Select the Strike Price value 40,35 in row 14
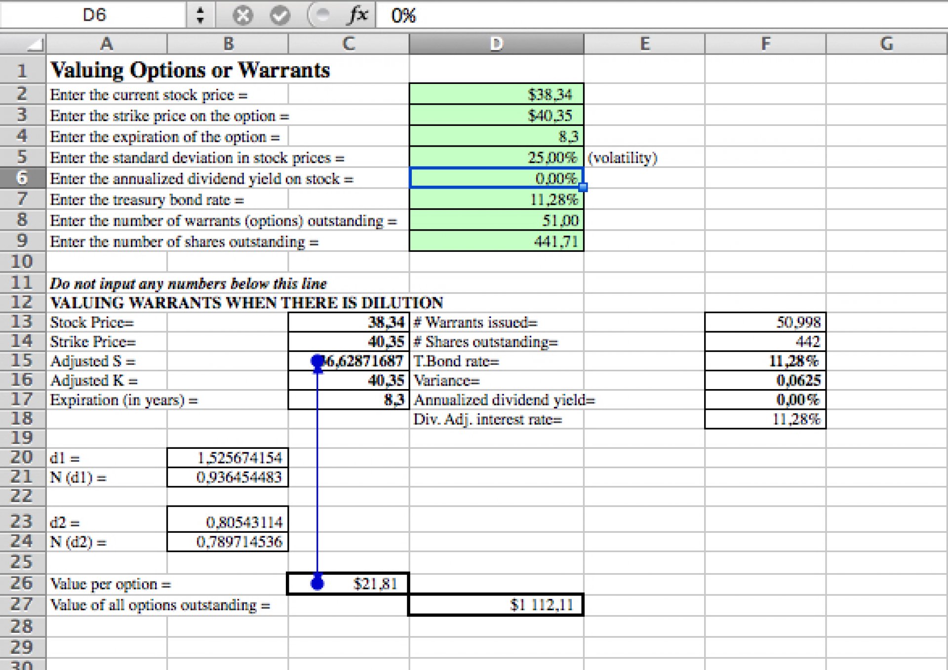This screenshot has height=670, width=948. click(x=349, y=341)
